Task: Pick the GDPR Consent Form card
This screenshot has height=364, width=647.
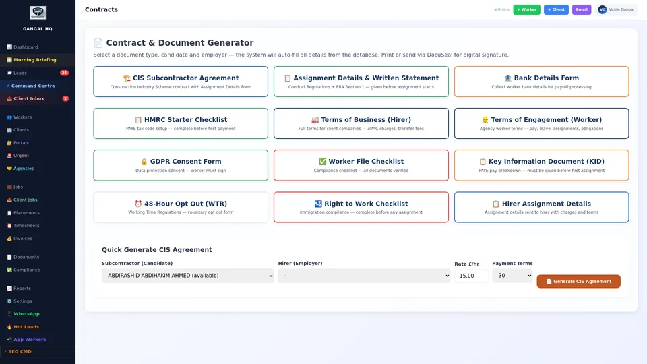Action: click(x=181, y=165)
